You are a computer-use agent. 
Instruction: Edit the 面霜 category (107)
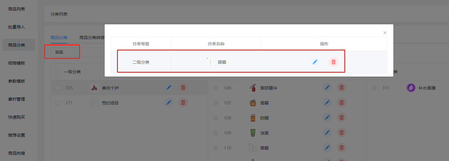coord(327,103)
